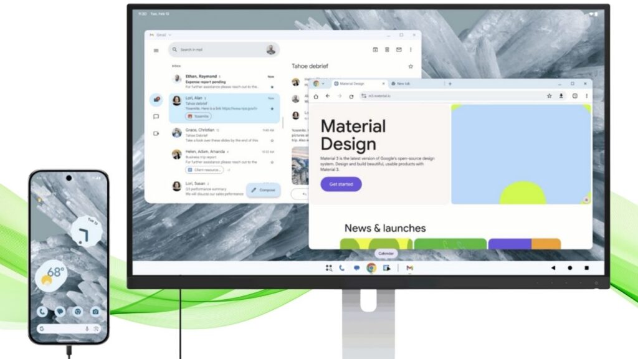Tap the Android home navigation button on the monitor

point(569,268)
